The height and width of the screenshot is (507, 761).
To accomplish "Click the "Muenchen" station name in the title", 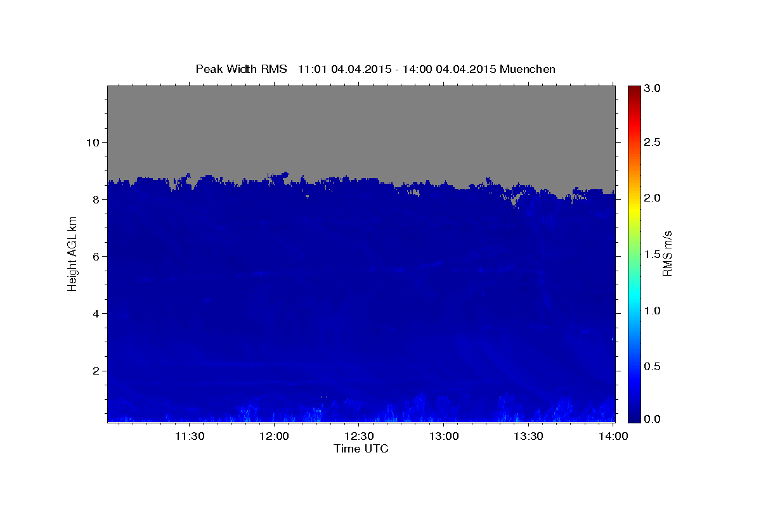I will coord(528,68).
